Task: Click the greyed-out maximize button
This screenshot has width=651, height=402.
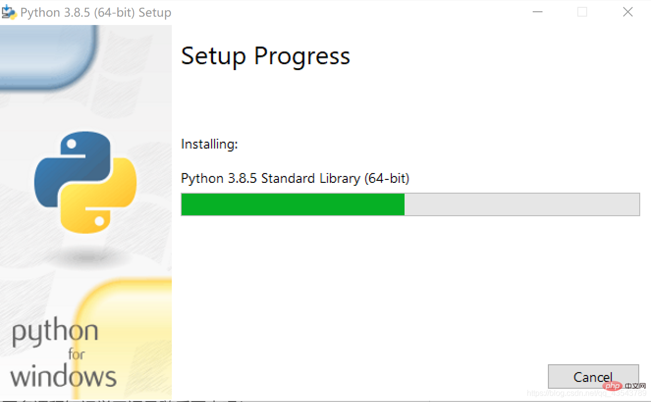Action: click(x=582, y=12)
